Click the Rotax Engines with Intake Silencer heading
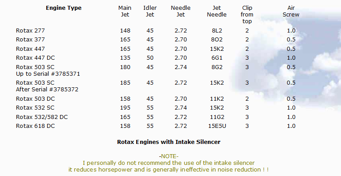This screenshot has height=176, width=341. click(169, 142)
